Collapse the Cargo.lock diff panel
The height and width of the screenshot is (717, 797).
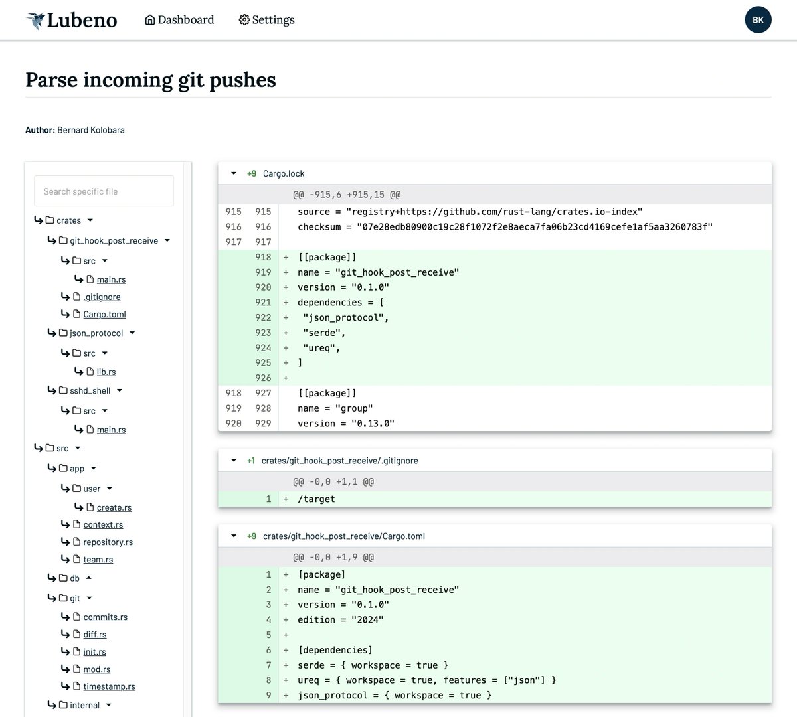234,173
